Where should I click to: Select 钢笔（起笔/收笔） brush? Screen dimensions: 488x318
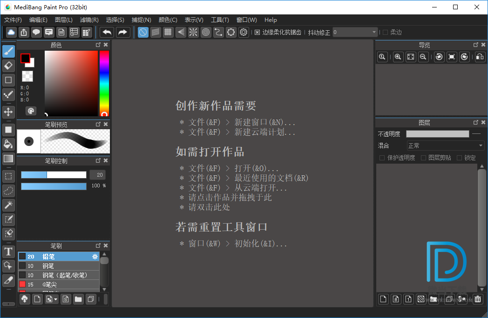point(59,275)
